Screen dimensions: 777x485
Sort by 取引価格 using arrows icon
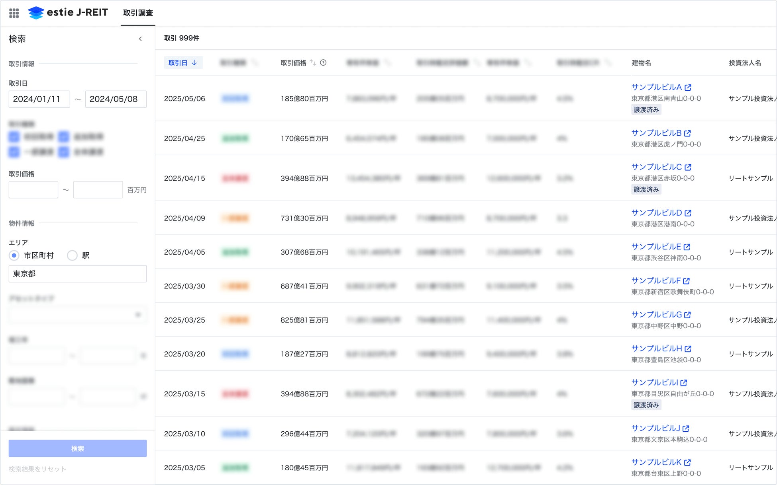313,62
